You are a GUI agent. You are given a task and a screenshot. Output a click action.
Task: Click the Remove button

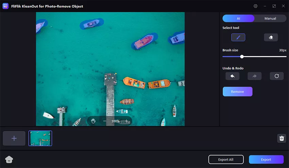[237, 91]
